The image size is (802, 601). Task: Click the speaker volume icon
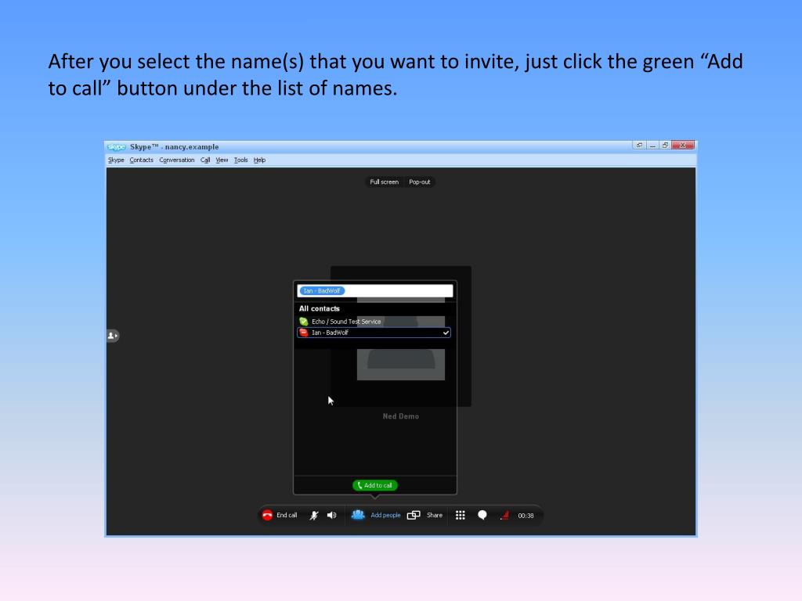pos(332,515)
